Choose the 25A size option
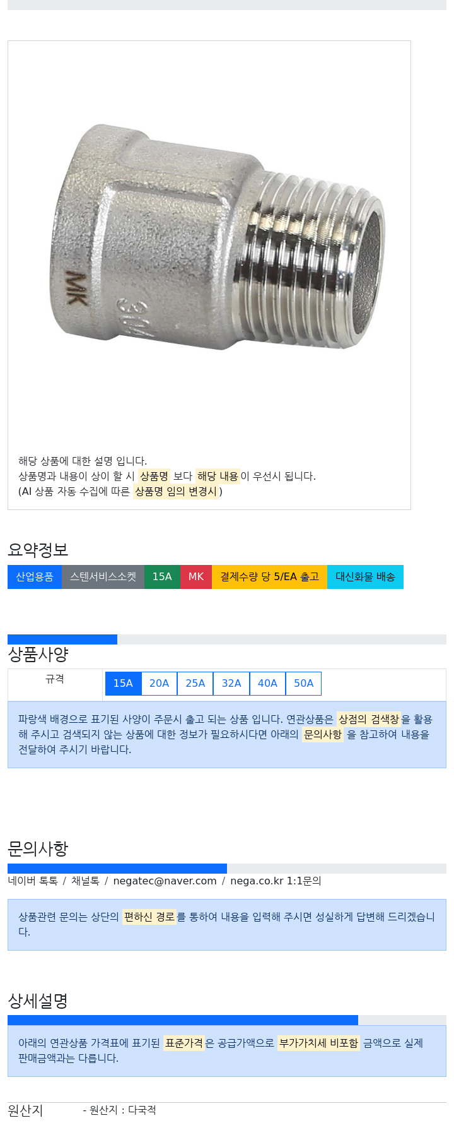This screenshot has width=454, height=1123. (195, 683)
